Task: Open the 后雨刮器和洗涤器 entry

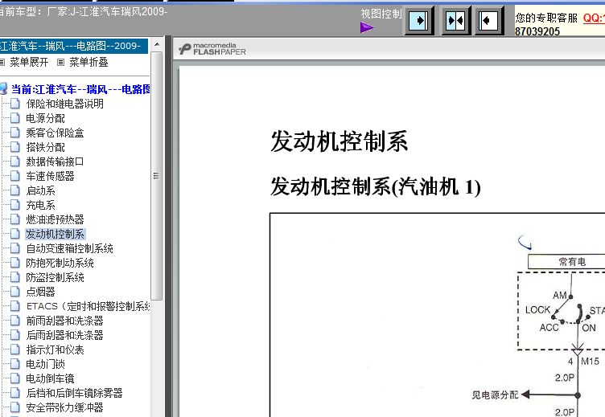Action: click(x=64, y=335)
